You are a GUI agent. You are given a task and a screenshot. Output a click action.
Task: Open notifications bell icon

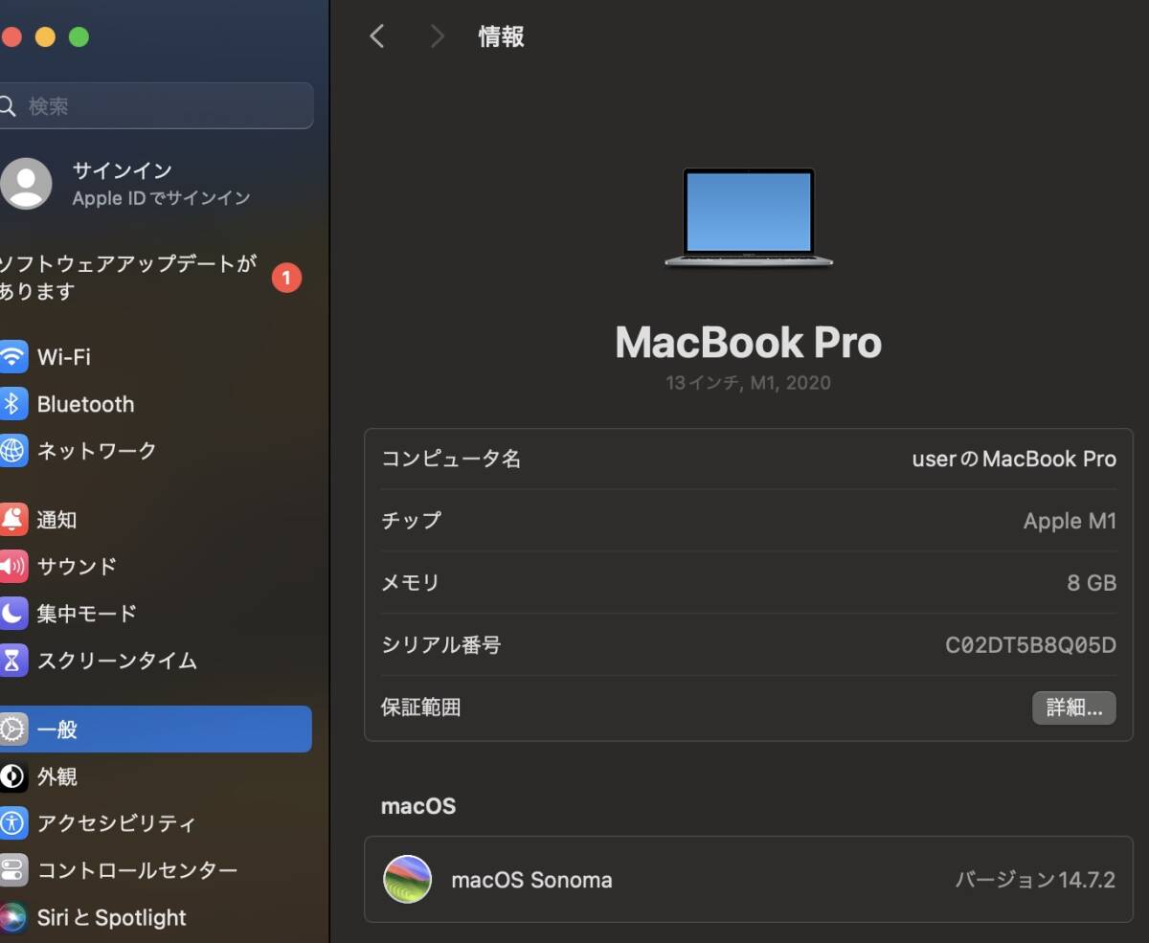[x=12, y=520]
